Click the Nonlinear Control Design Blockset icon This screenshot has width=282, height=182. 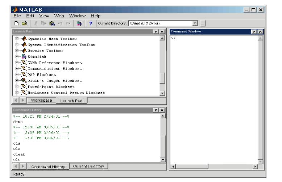click(x=24, y=92)
